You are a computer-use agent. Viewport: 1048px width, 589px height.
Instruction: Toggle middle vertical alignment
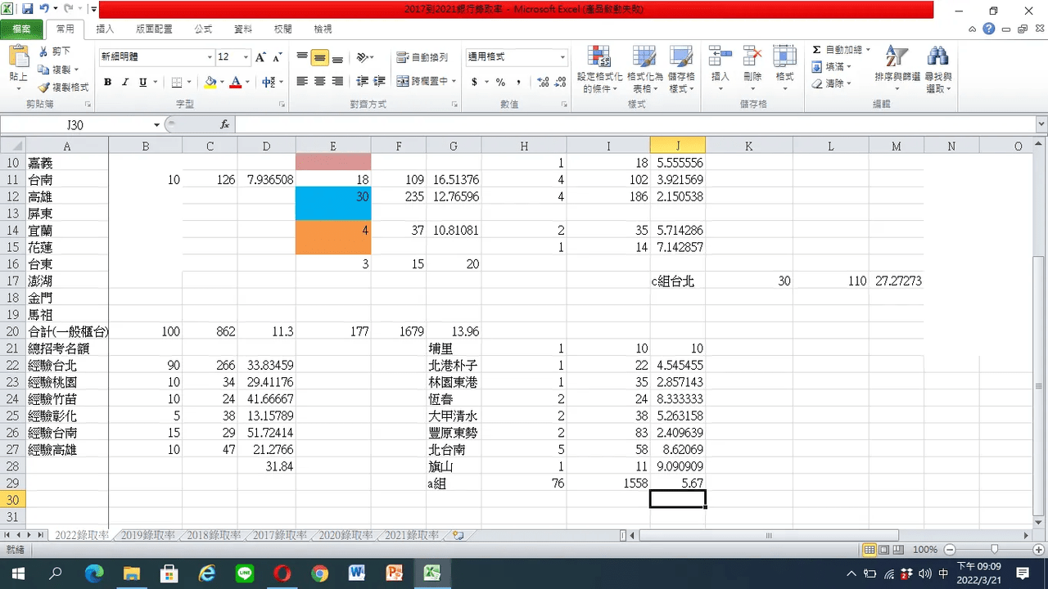point(319,57)
